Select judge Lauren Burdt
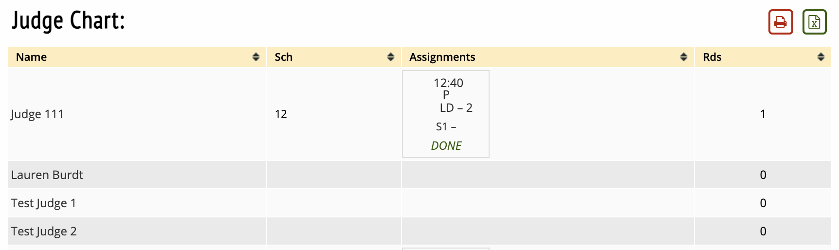 coord(47,175)
